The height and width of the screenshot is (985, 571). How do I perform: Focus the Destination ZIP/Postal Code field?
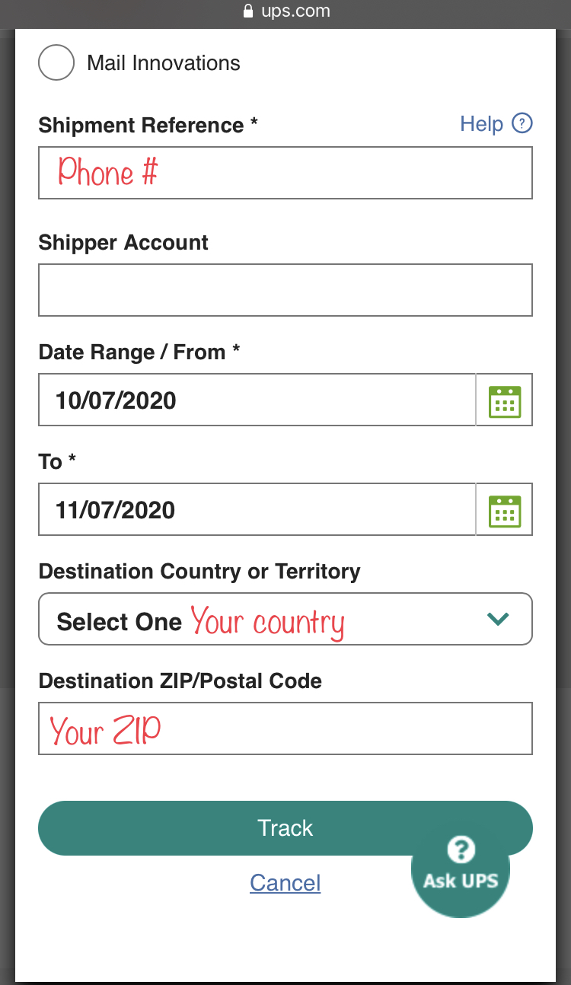[x=285, y=729]
